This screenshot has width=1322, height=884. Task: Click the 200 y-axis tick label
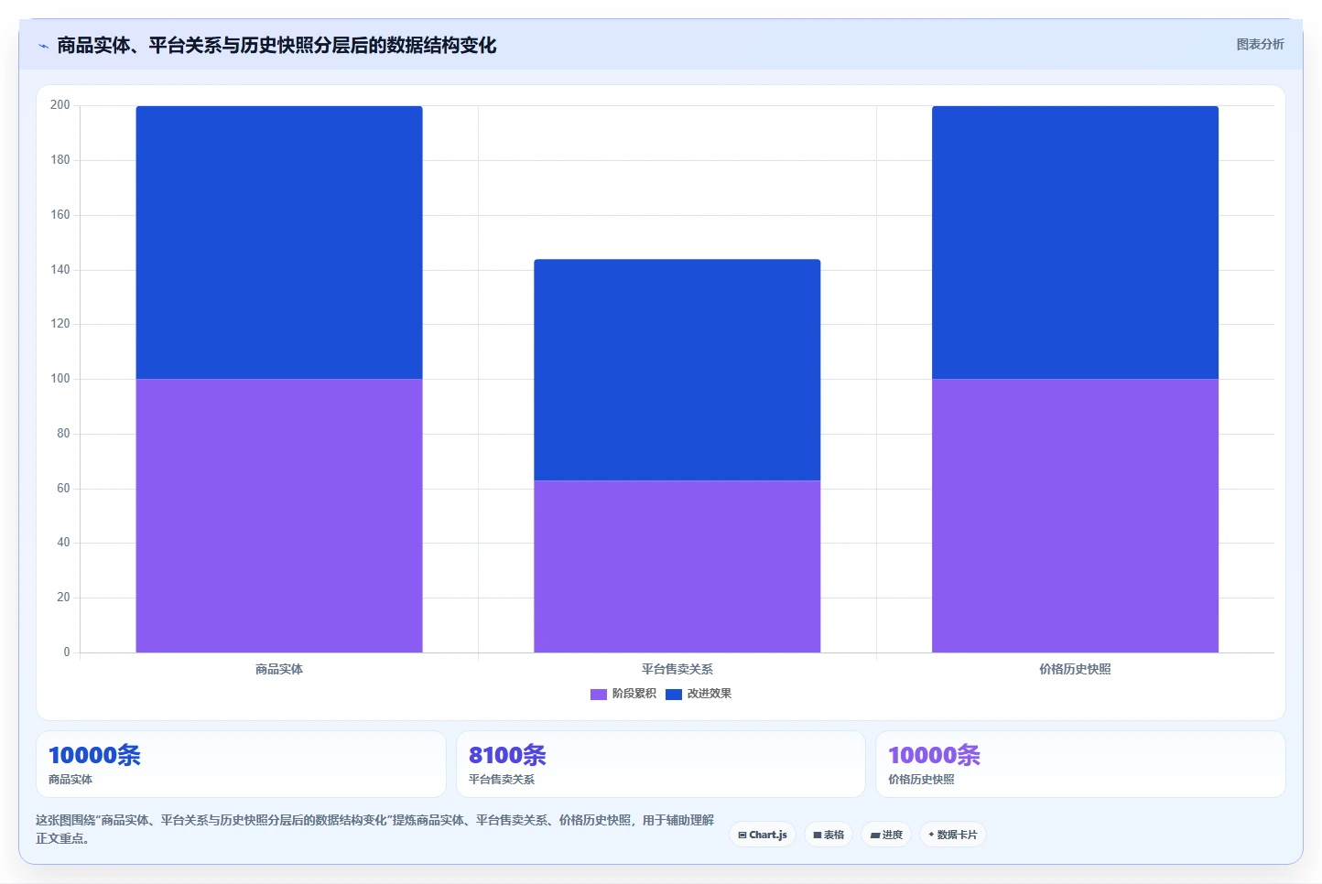(x=60, y=105)
